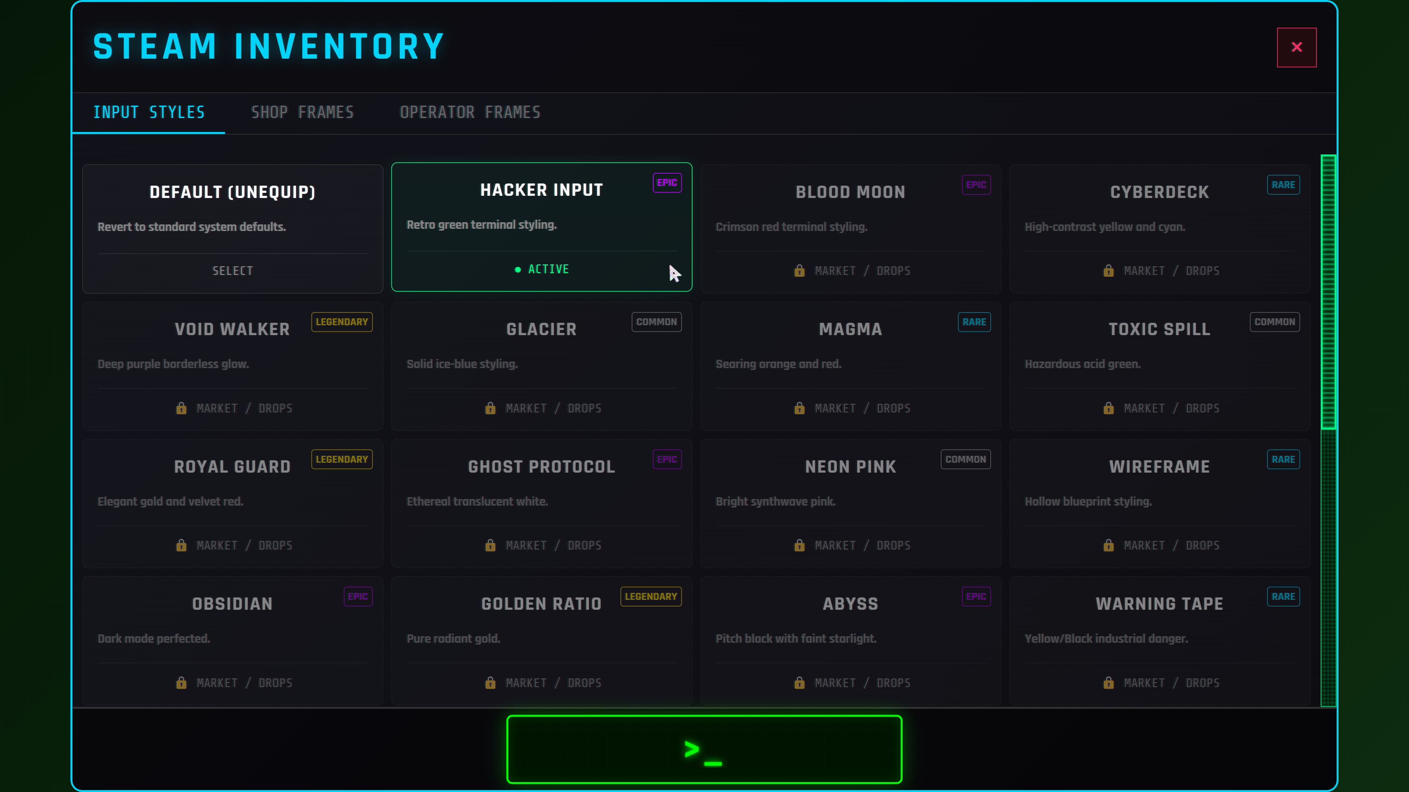Screen dimensions: 1409x792
Task: Click the lock icon on Blood Moon card
Action: 799,271
